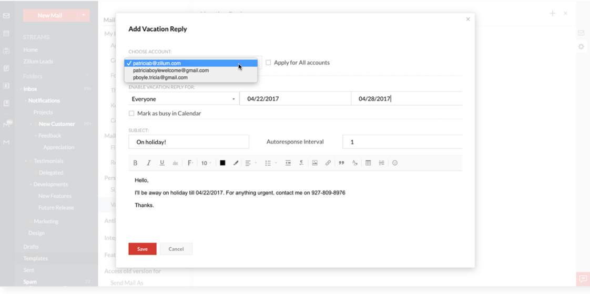The height and width of the screenshot is (294, 590).
Task: Collapse the Testimonials folder
Action: pos(26,161)
